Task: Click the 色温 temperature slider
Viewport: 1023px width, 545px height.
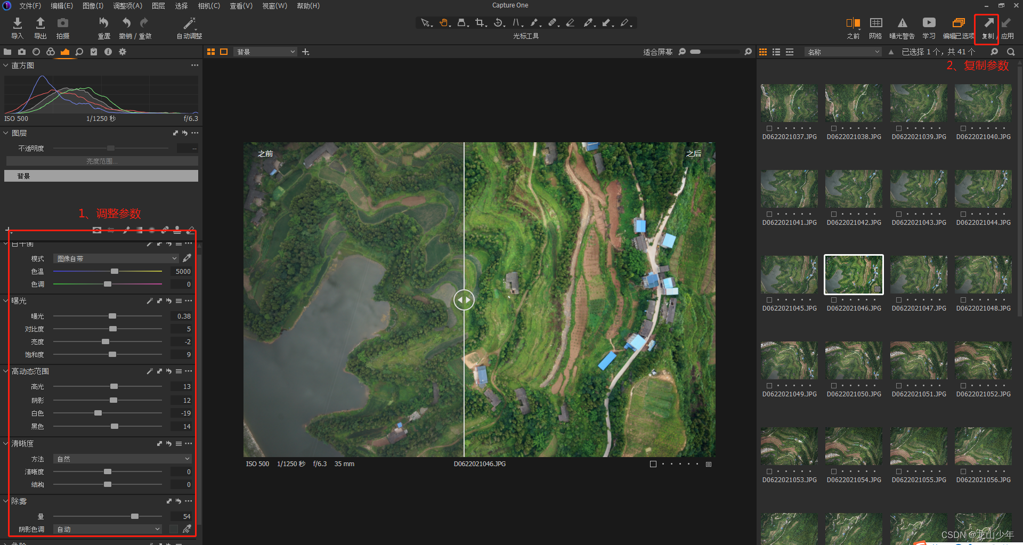Action: [x=108, y=271]
